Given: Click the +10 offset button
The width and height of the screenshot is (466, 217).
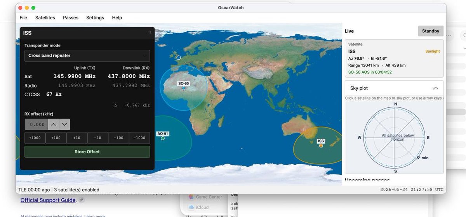Looking at the screenshot, I should pos(77,138).
